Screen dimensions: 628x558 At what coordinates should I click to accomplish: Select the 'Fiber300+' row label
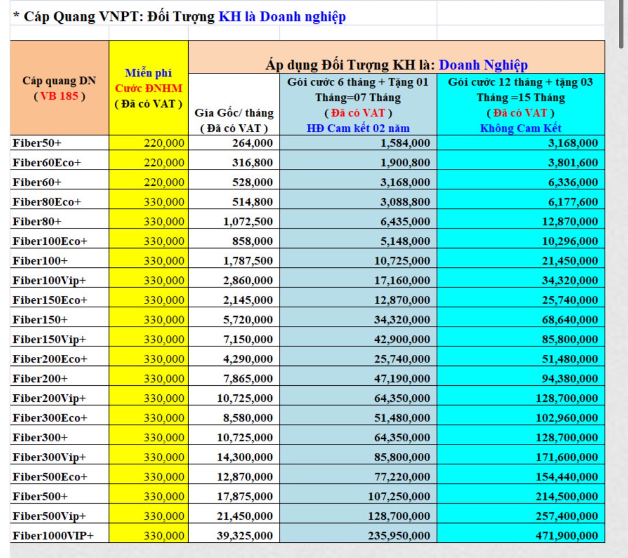[x=40, y=438]
